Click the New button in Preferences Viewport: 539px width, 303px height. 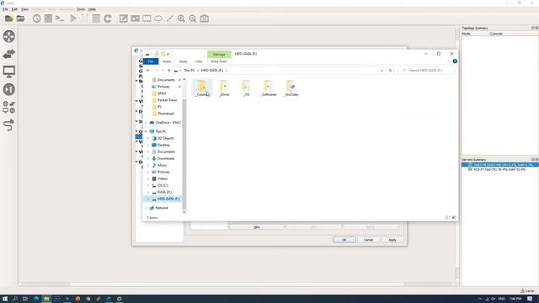[256, 227]
